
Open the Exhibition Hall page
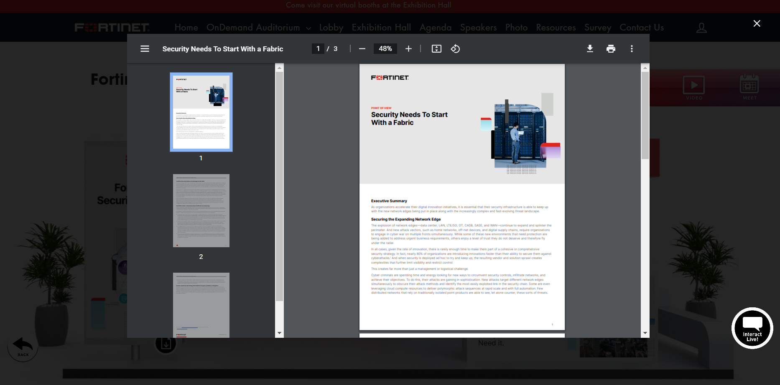tap(381, 28)
